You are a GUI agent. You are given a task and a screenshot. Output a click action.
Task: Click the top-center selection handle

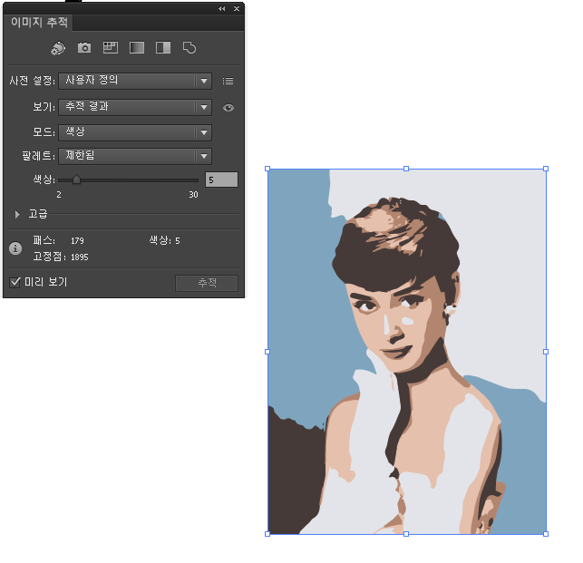pyautogui.click(x=406, y=169)
